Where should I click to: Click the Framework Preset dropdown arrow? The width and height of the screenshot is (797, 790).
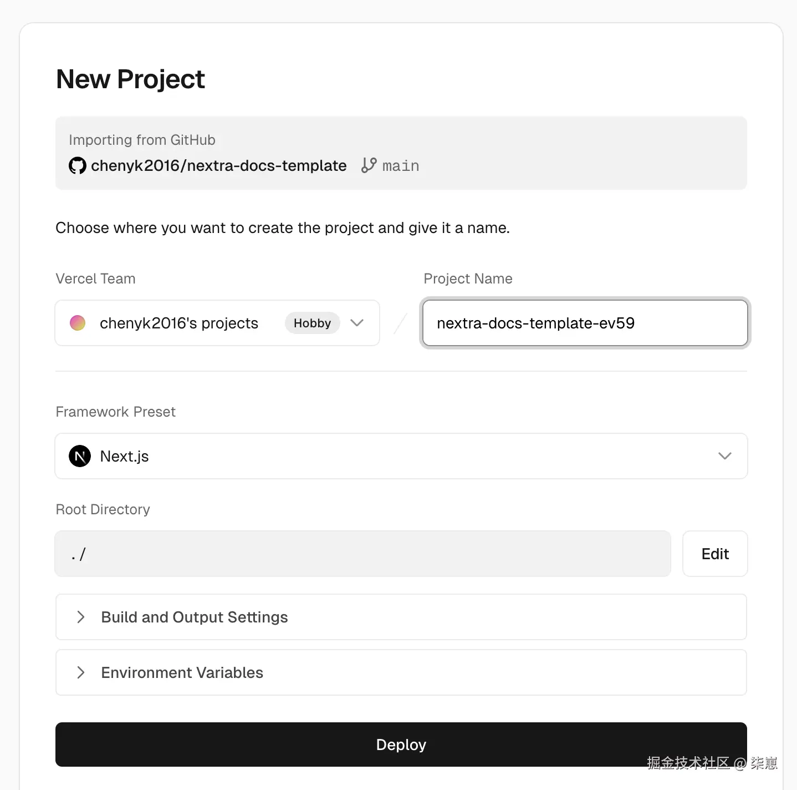point(724,456)
